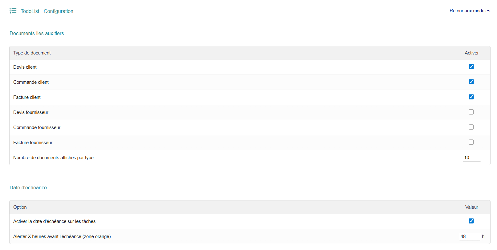The height and width of the screenshot is (250, 497).
Task: Click the Date d'échéance section heading
Action: coord(28,187)
